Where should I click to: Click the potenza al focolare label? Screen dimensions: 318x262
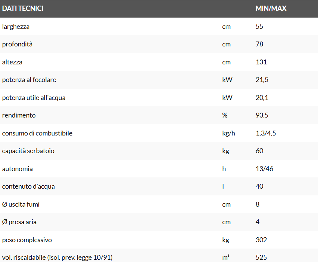[29, 80]
